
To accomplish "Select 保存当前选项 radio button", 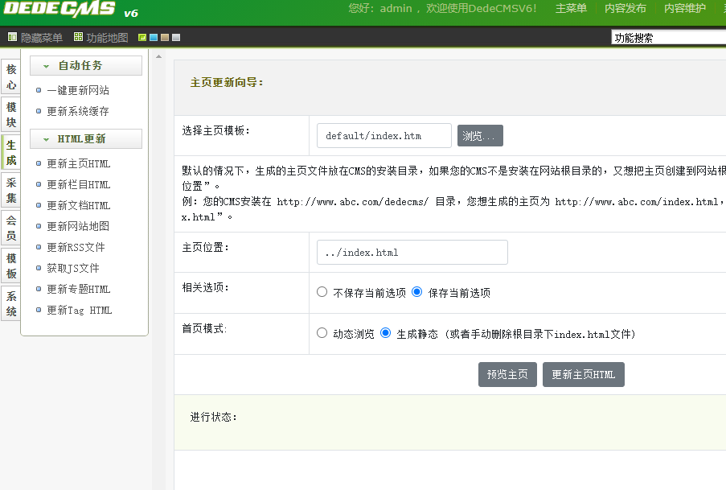I will pos(416,292).
